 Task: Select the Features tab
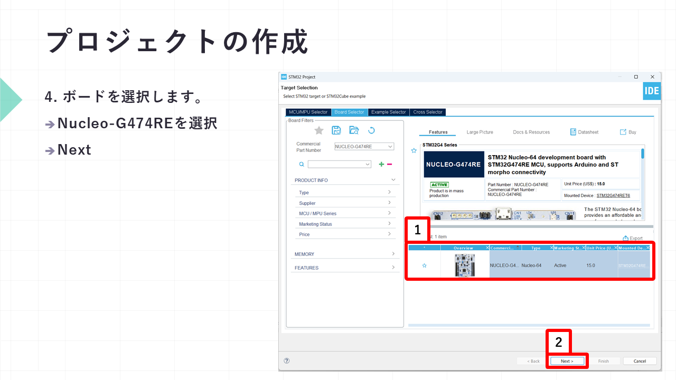click(x=438, y=132)
